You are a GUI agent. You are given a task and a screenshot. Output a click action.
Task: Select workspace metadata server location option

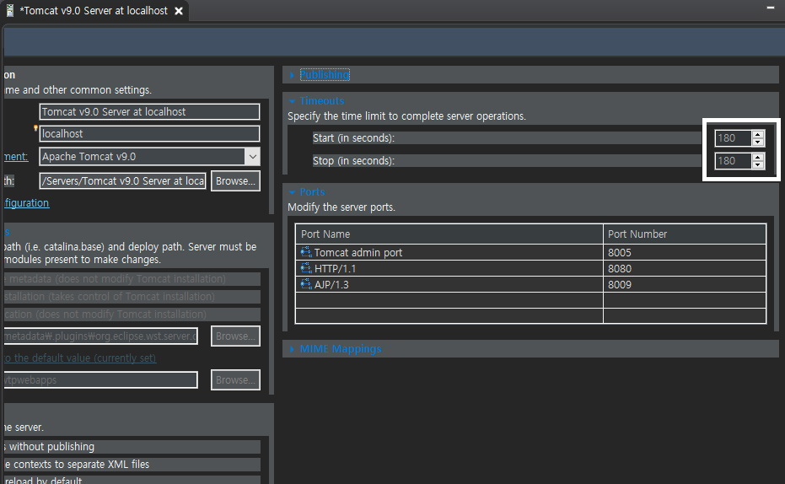(x=132, y=279)
